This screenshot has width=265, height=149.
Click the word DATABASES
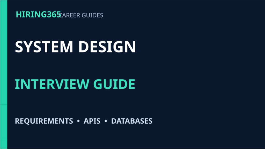coord(132,121)
